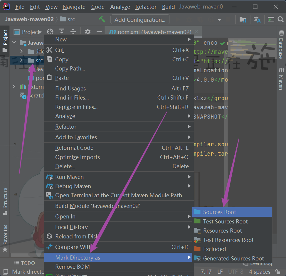Click the IntelliJ IDEA logo icon
The width and height of the screenshot is (286, 276).
point(6,7)
